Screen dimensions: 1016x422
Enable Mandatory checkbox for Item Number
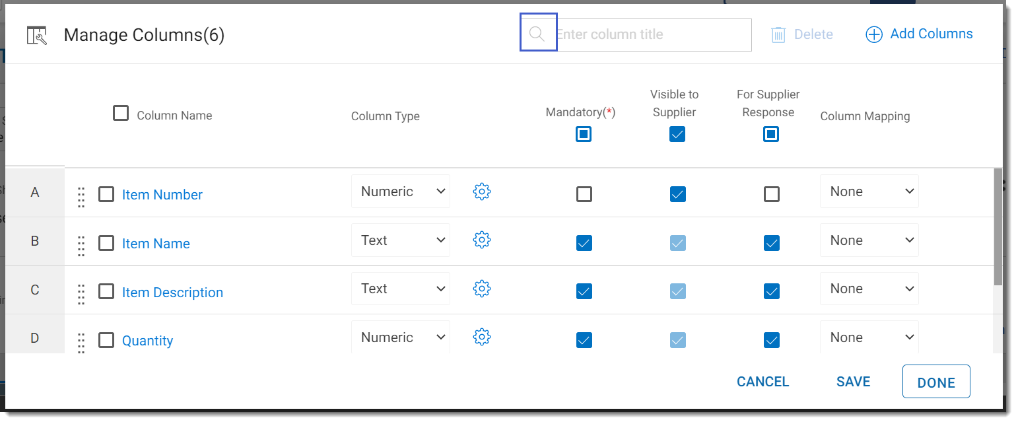[584, 194]
